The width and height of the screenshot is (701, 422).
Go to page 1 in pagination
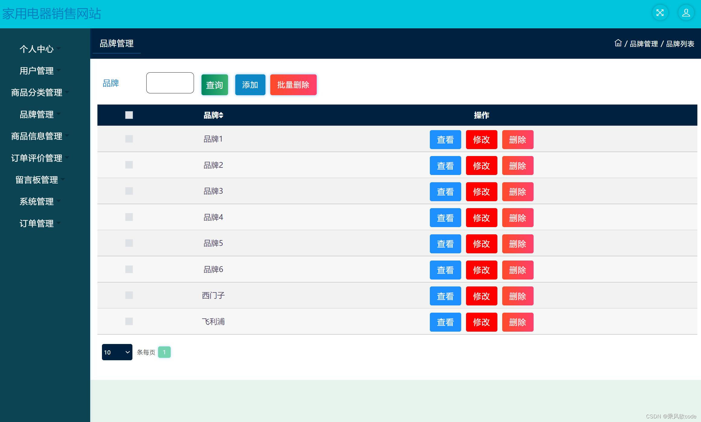(x=164, y=352)
